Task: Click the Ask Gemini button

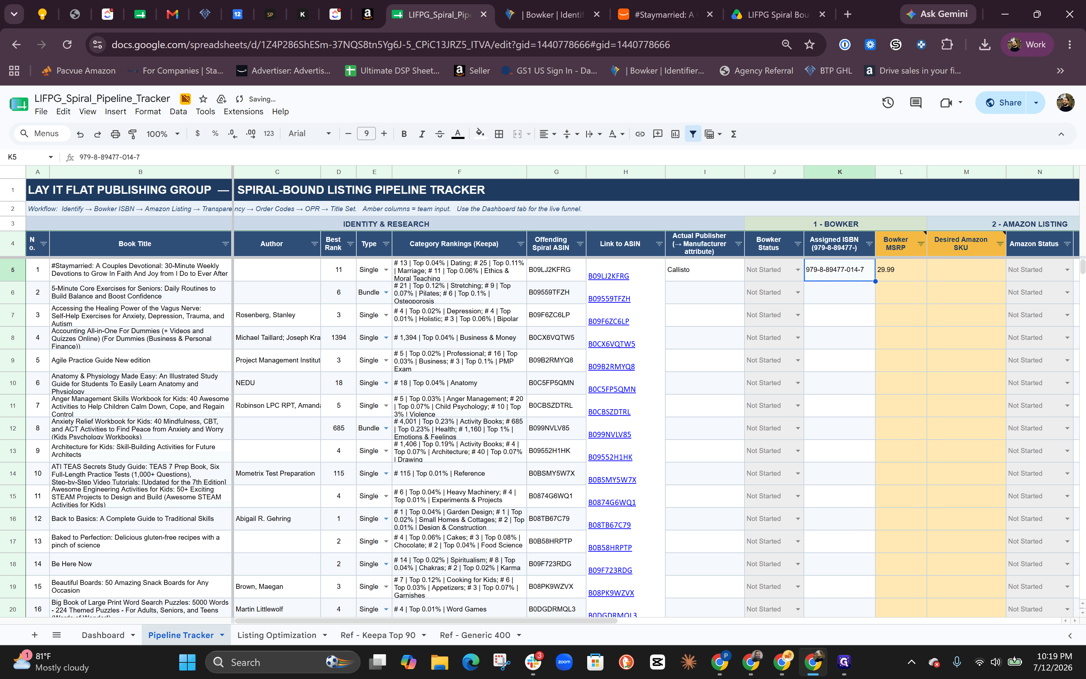Action: (x=938, y=14)
